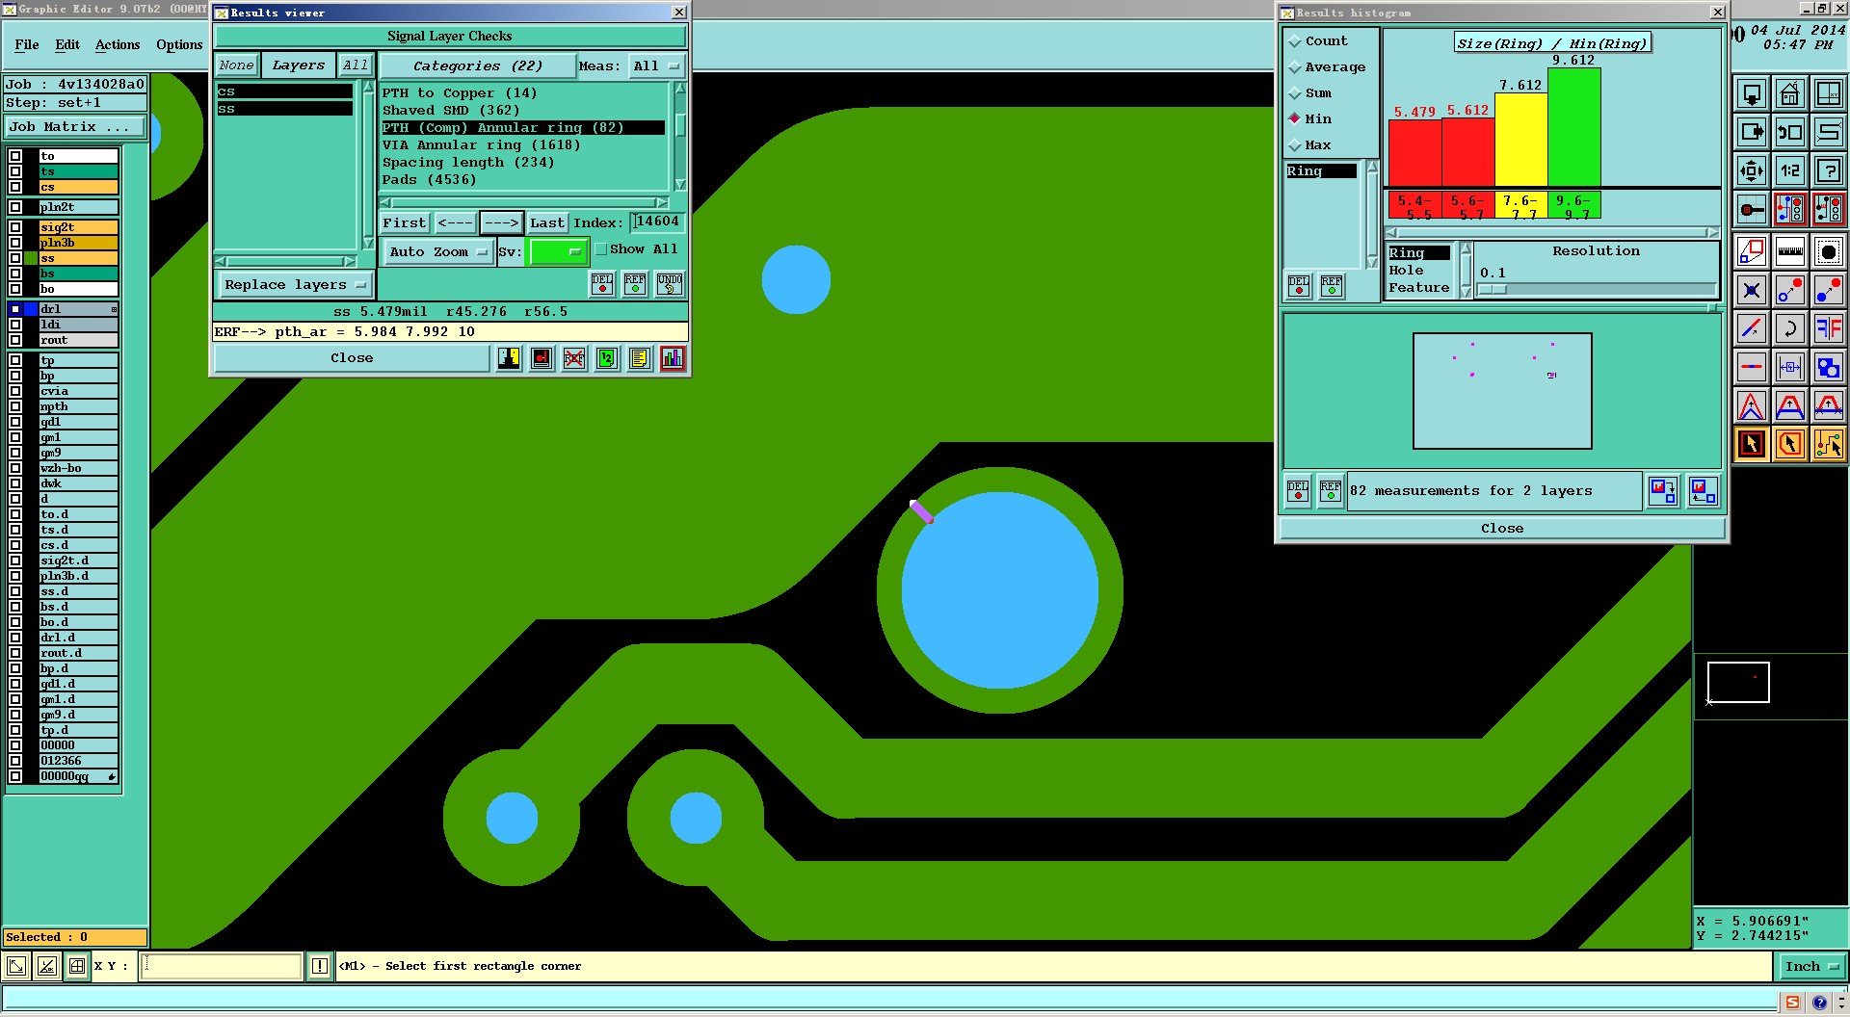Open the green Sv severity dropdown
Viewport: 1850px width, 1017px height.
(x=558, y=252)
